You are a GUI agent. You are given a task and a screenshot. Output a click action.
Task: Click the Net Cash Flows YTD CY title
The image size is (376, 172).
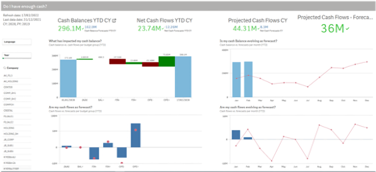165,20
